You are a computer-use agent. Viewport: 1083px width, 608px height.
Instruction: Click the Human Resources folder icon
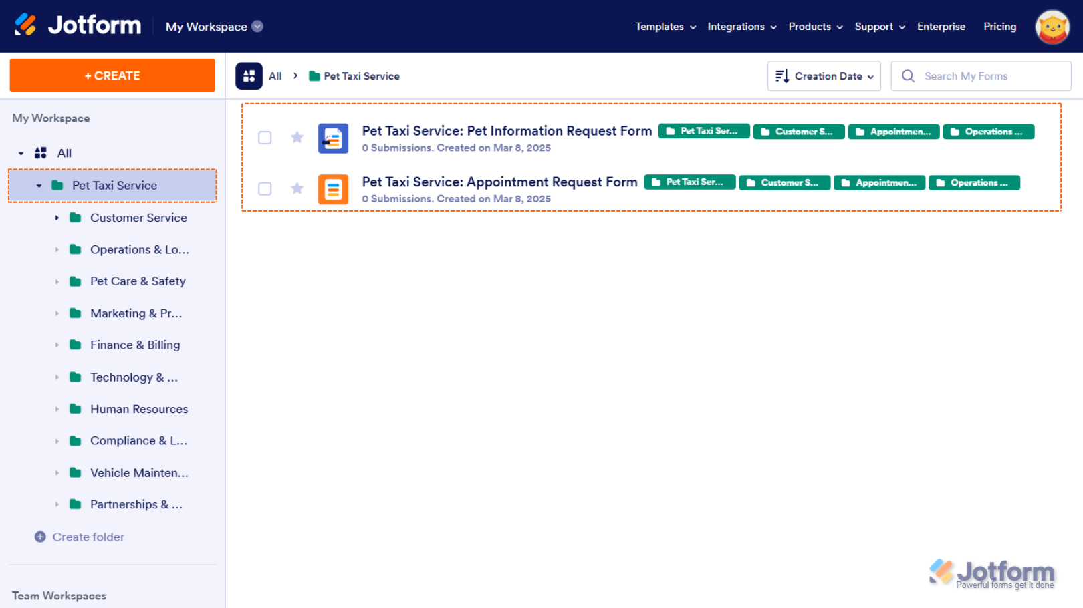[76, 409]
